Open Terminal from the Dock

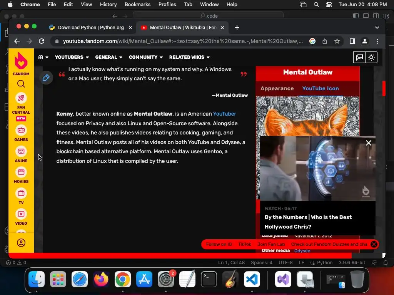click(x=209, y=279)
